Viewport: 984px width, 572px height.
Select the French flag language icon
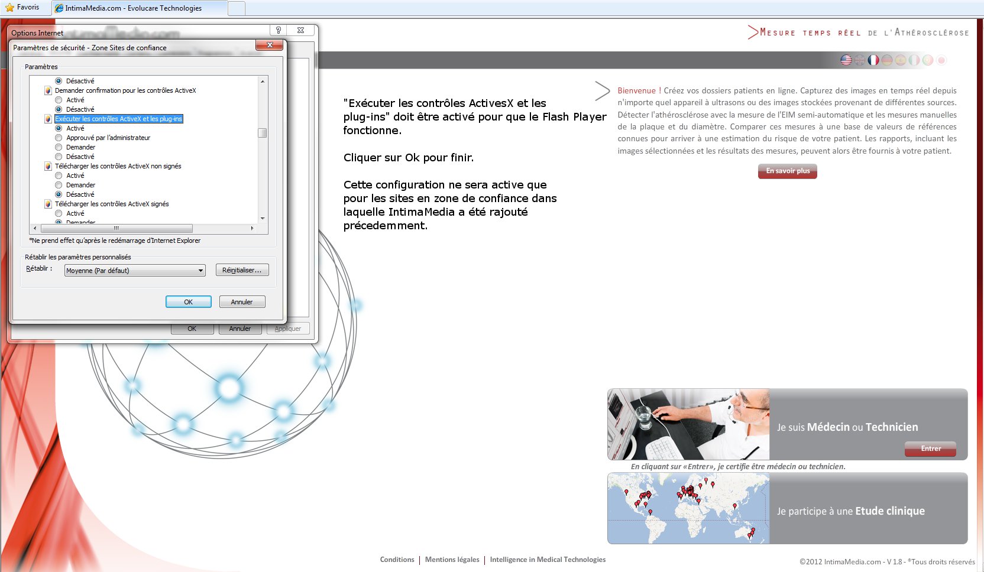(873, 60)
